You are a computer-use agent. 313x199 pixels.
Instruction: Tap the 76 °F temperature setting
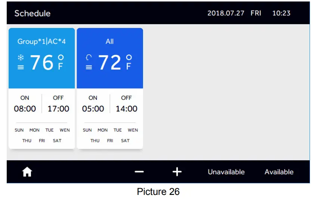(42, 62)
